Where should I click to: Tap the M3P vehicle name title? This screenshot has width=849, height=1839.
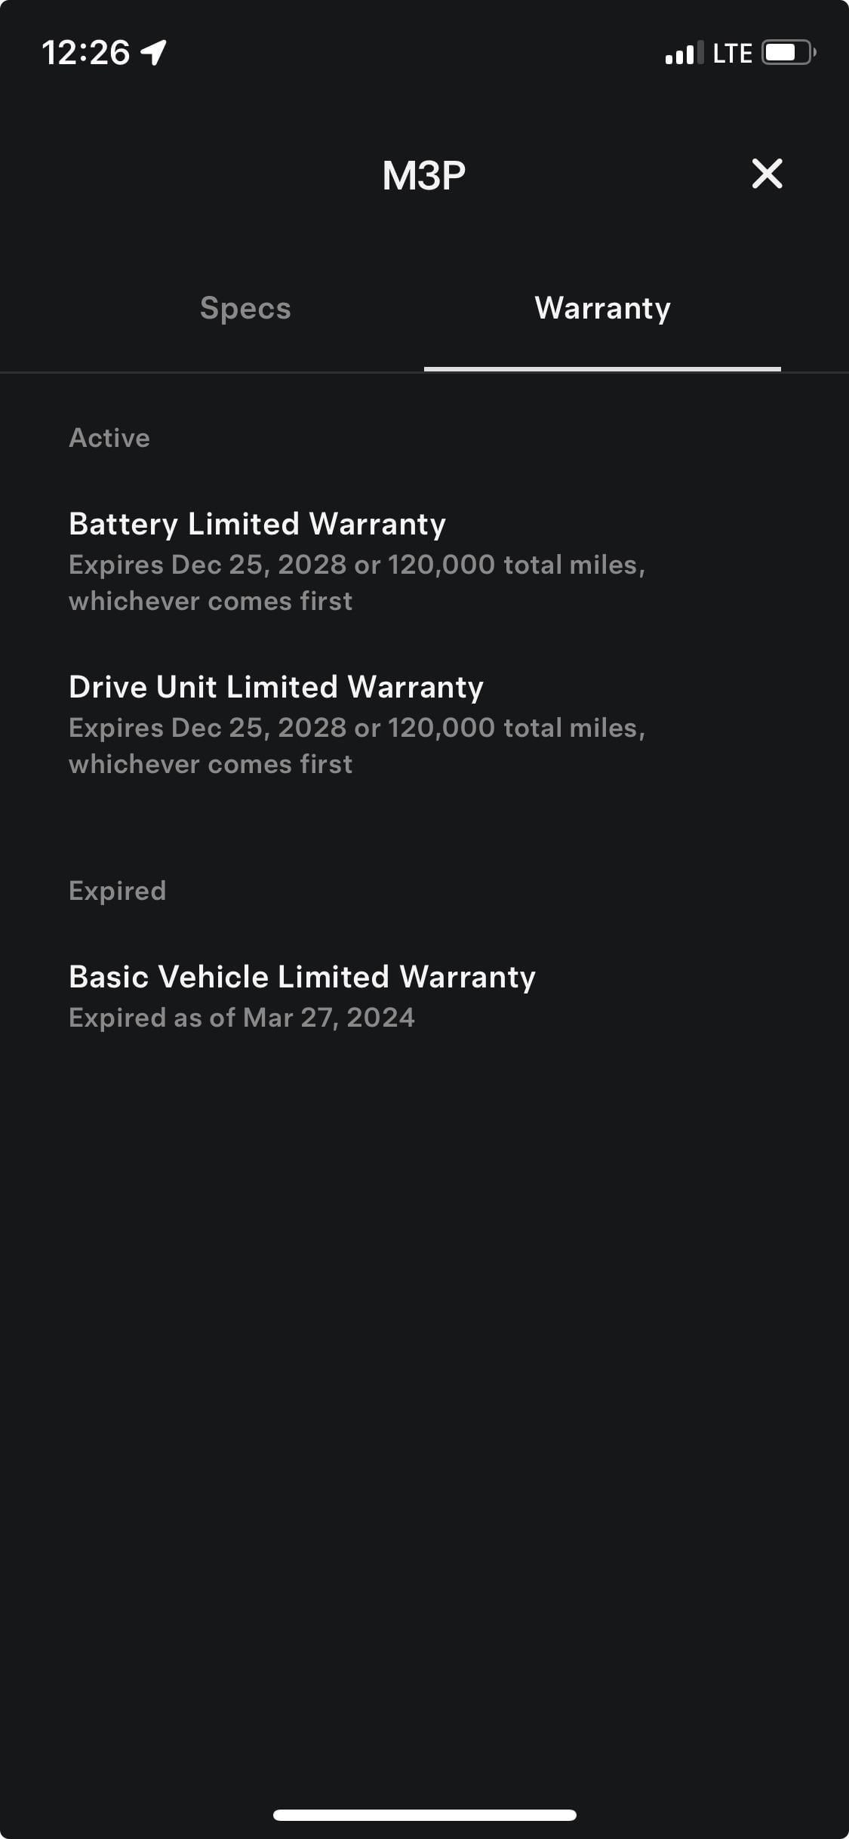click(423, 175)
